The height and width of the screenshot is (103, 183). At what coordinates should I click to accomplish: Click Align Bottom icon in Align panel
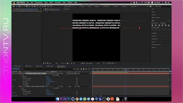click(x=169, y=25)
